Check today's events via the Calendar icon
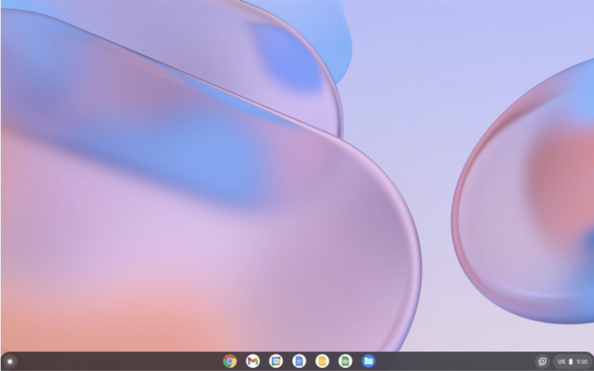The image size is (594, 371). coord(276,361)
